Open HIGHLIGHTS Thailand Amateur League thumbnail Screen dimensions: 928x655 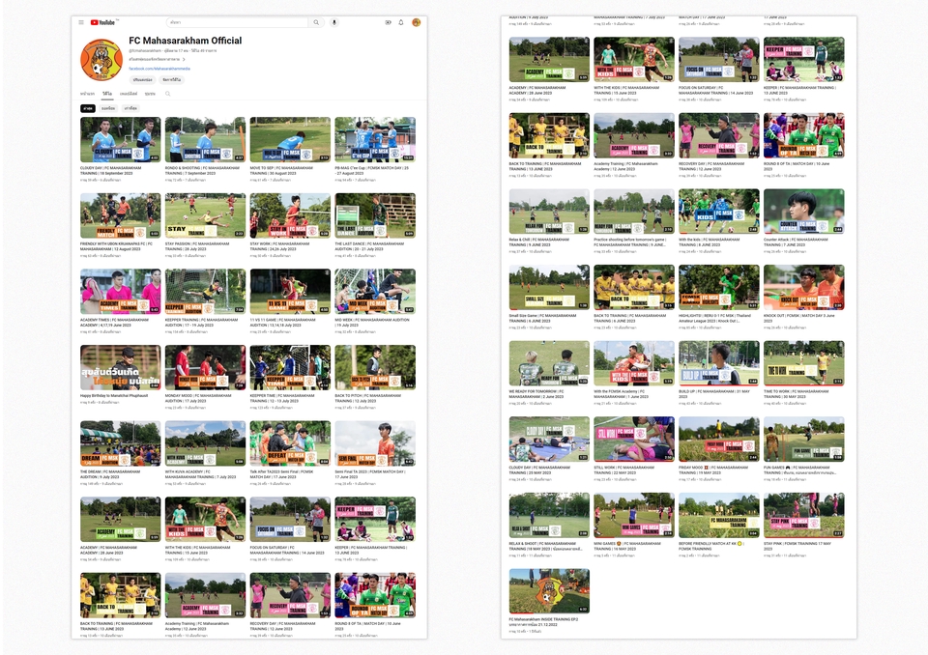click(x=719, y=288)
